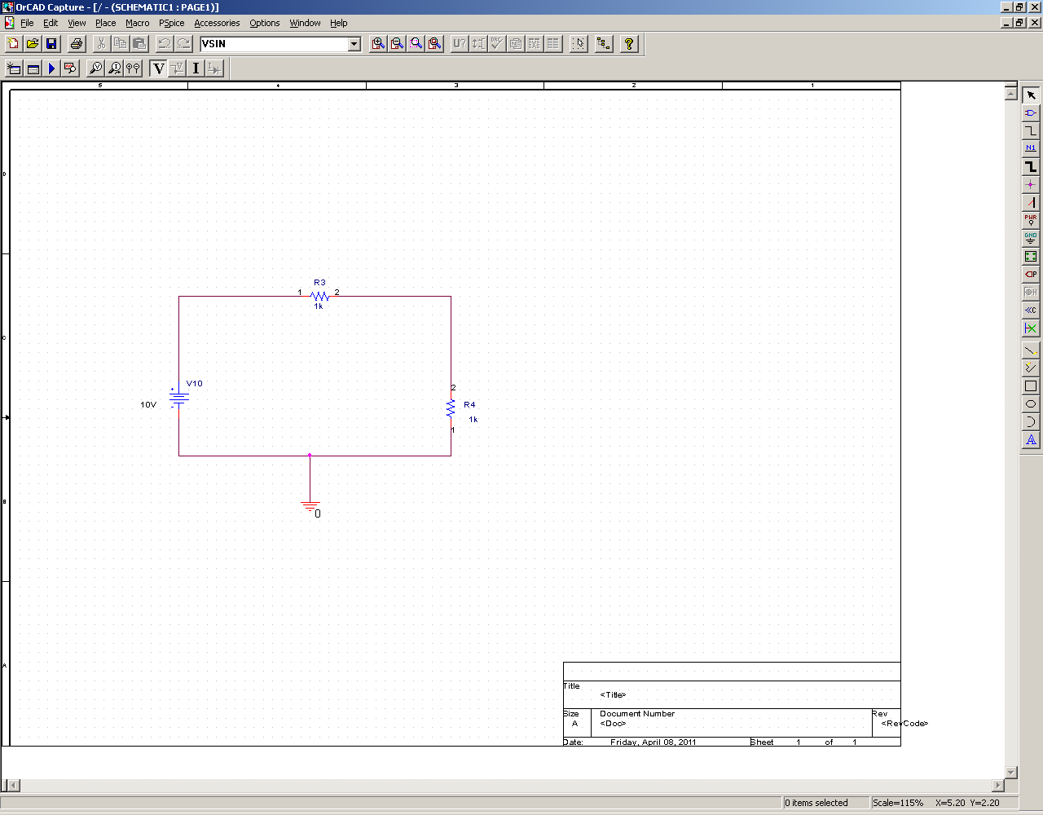Select resistor R4 symbol
The height and width of the screenshot is (815, 1043).
(x=451, y=408)
